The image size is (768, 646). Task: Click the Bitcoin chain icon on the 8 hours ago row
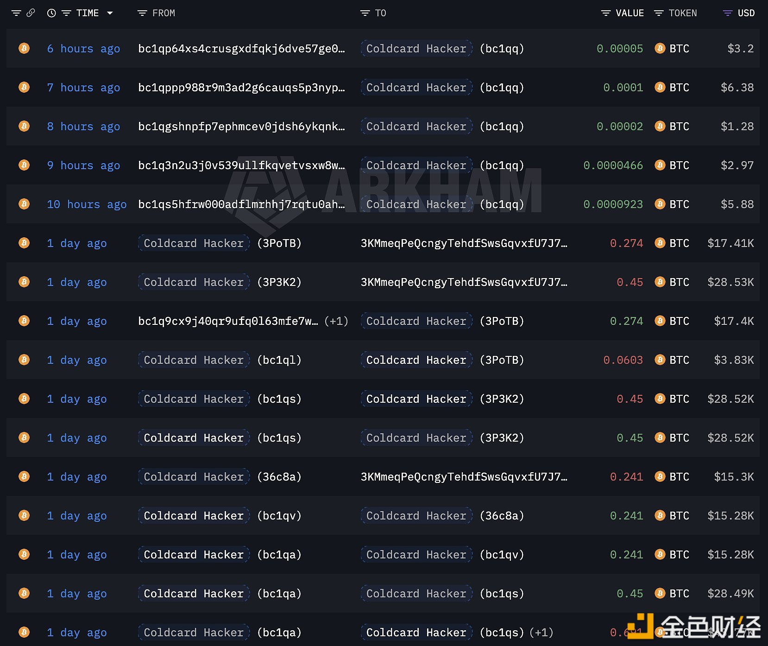(24, 126)
